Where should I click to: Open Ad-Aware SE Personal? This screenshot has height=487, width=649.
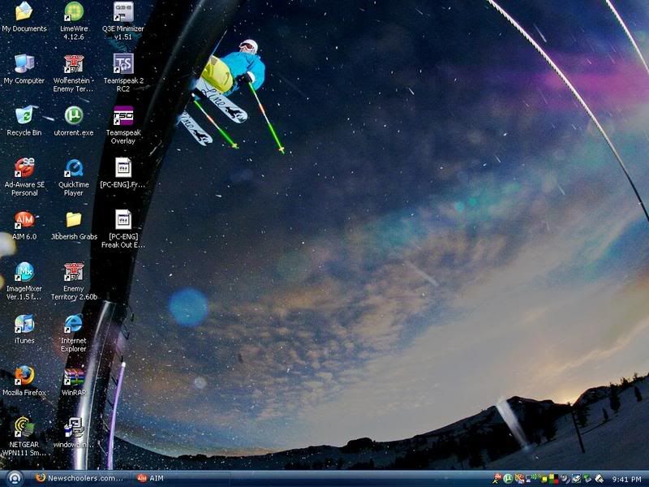tap(24, 167)
